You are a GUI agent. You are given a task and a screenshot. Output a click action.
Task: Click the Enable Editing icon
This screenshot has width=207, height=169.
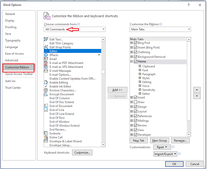pos(46,82)
